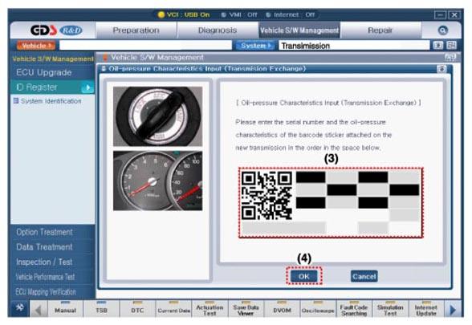
Task: Click the icon in the dialog title bar corner
Action: click(441, 69)
